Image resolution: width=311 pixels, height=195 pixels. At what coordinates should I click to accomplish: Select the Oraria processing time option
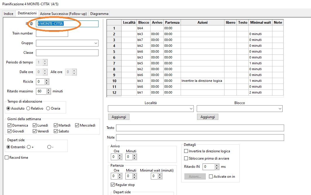[48, 108]
